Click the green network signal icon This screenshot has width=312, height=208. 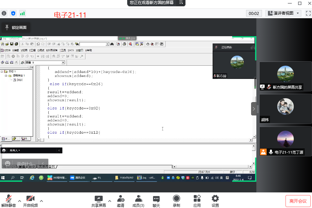(x=22, y=13)
